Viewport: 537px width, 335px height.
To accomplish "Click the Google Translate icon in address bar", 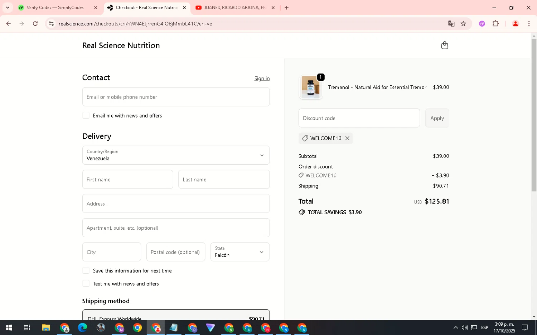I will [451, 24].
